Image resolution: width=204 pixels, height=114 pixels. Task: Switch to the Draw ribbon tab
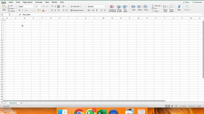pos(18,2)
